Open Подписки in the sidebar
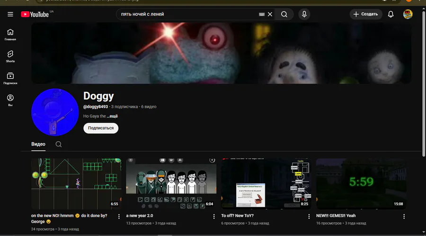 pyautogui.click(x=10, y=78)
